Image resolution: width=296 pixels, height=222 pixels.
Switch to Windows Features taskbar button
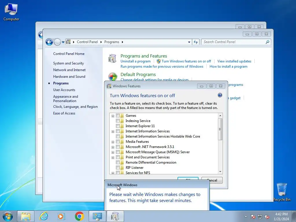tap(115, 216)
